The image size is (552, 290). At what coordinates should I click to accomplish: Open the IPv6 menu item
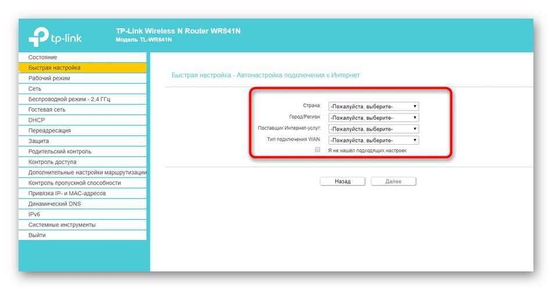[83, 214]
